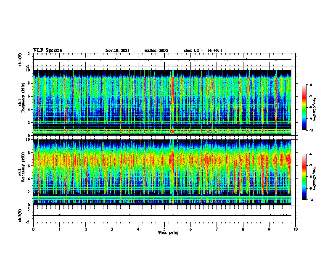Viewport: 333px width, 257px height.
Task: Click the "4" kHz tick on ch.1 spectrogram
Action: (29, 110)
